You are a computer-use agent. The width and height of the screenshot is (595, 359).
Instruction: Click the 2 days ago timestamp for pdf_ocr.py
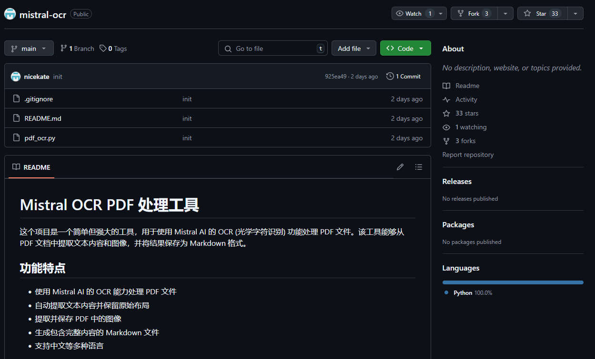click(407, 138)
